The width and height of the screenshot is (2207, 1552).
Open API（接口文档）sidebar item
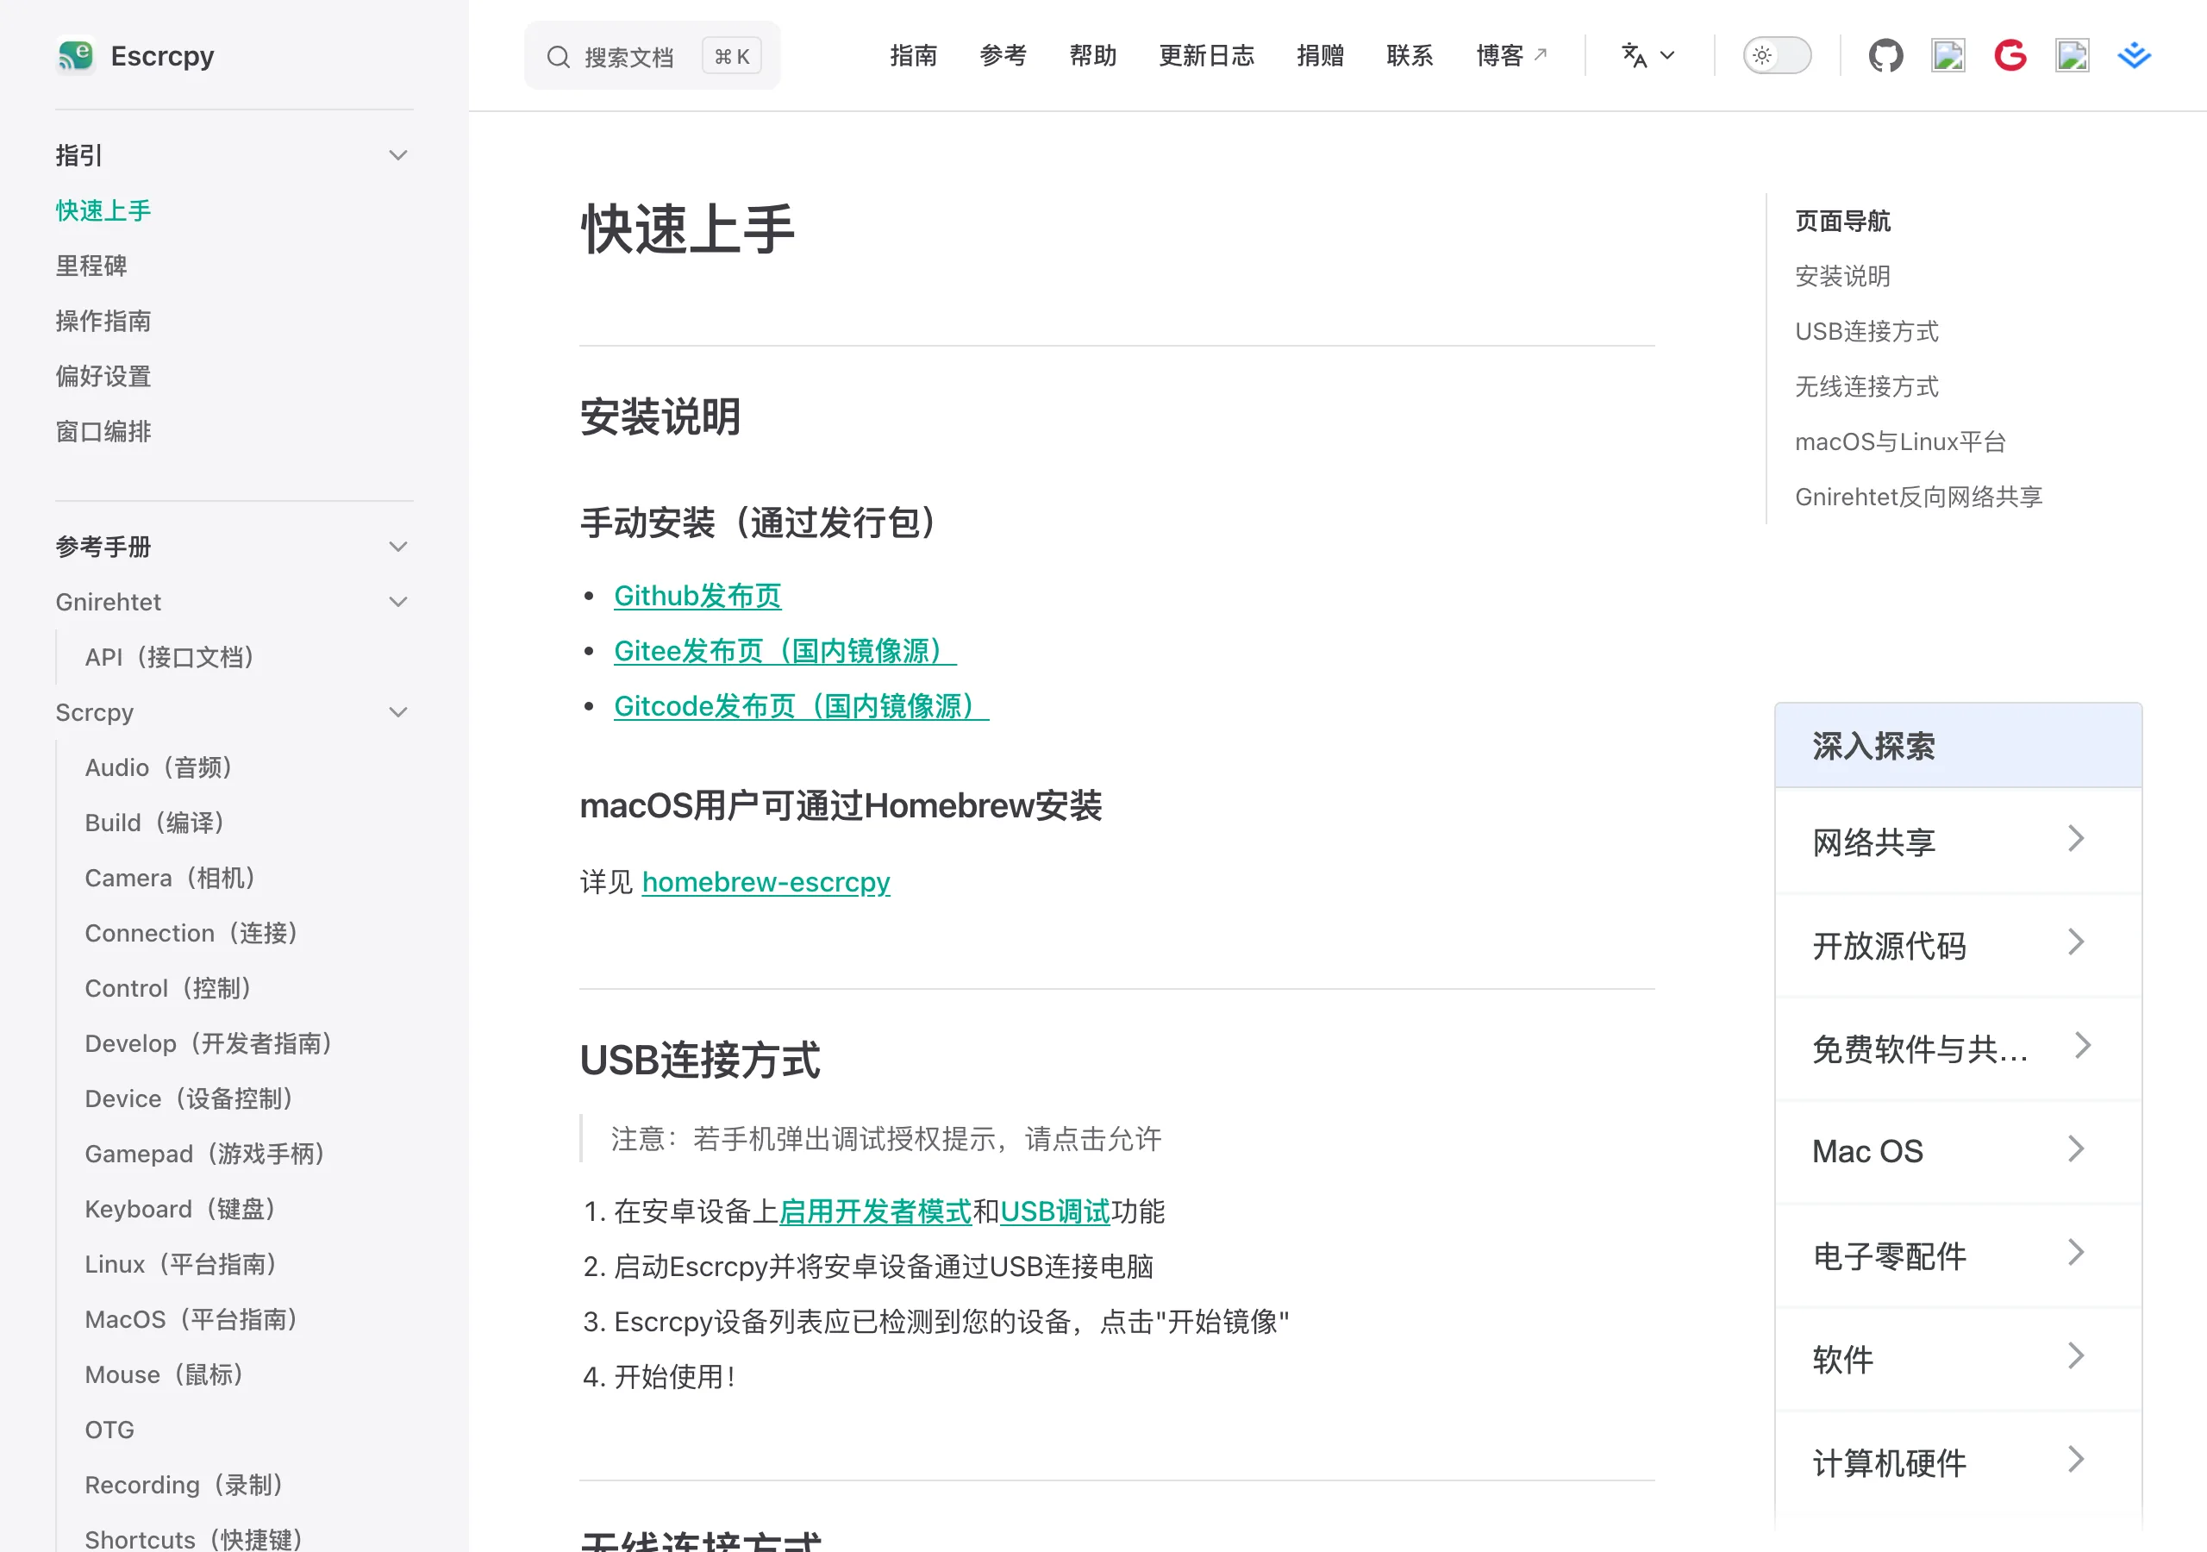(x=170, y=657)
